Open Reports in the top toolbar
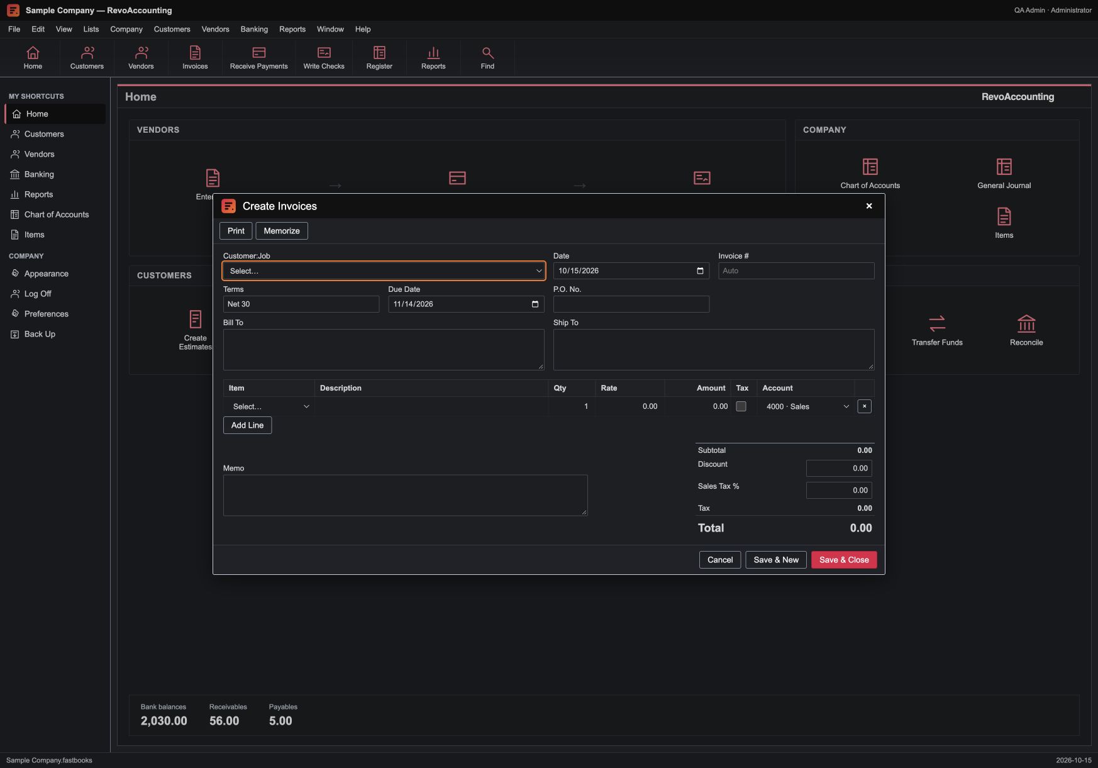The height and width of the screenshot is (768, 1098). coord(433,58)
